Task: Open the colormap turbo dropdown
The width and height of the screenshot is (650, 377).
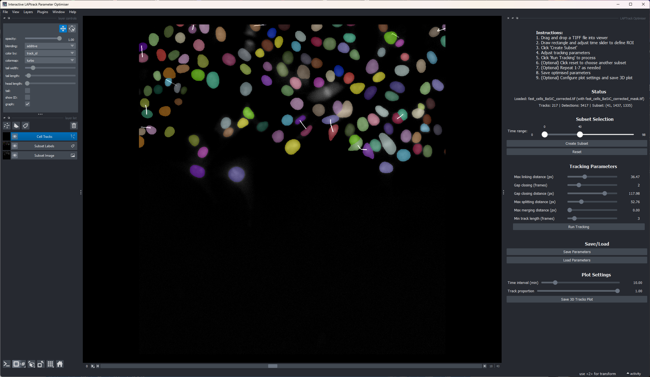Action: pos(50,60)
